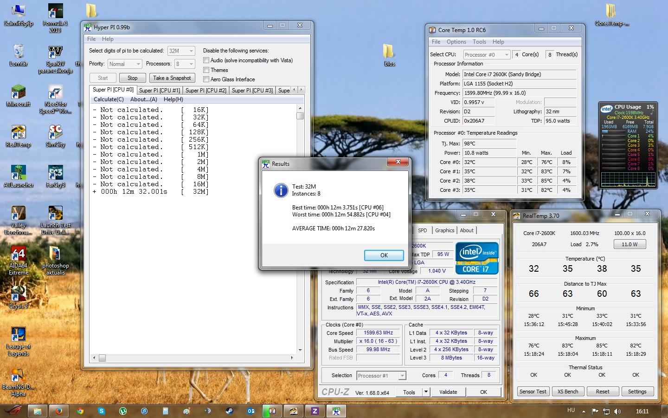668x418 pixels.
Task: Open Steam from the taskbar
Action: [229, 411]
